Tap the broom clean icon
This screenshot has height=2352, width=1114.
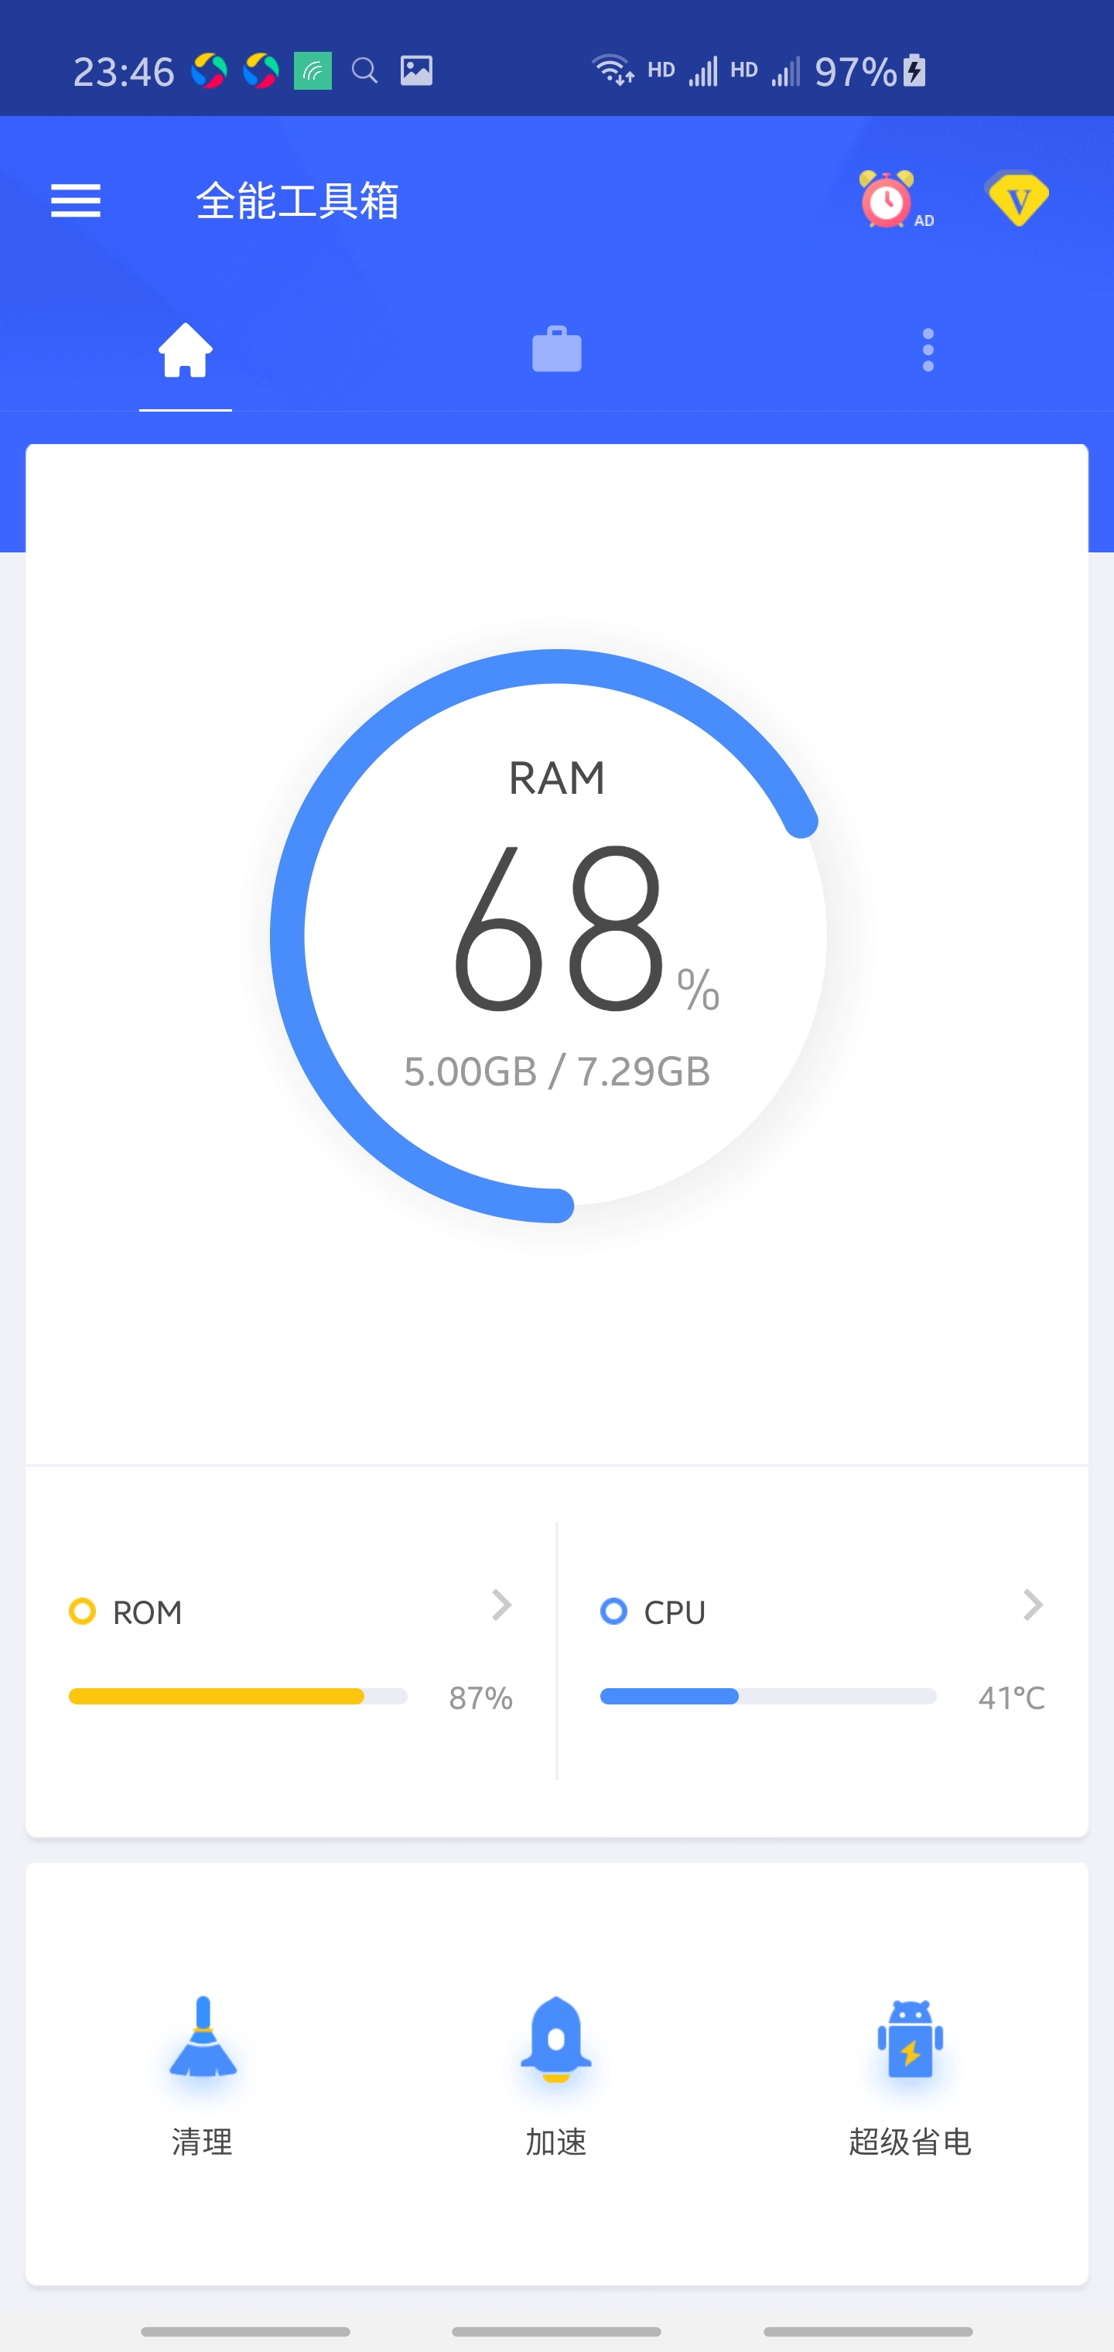(x=203, y=2037)
